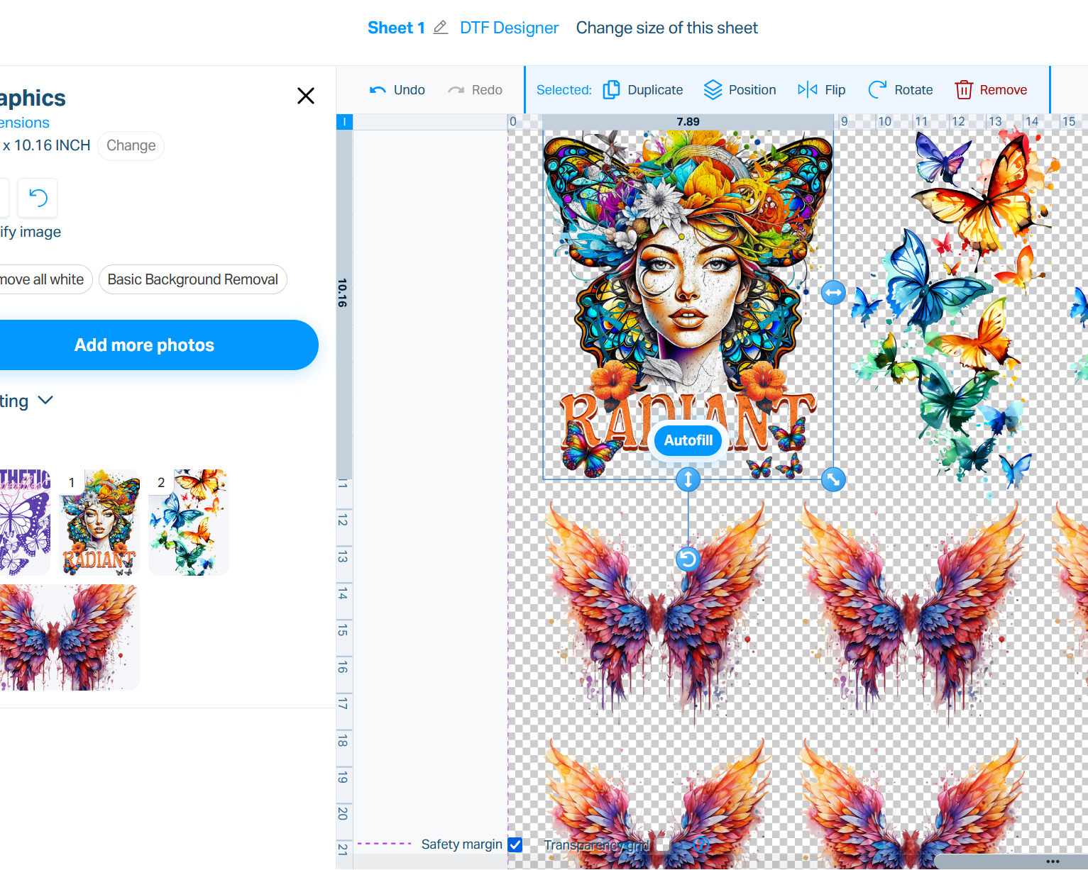1088x870 pixels.
Task: Click Change size of this sheet
Action: coord(666,28)
